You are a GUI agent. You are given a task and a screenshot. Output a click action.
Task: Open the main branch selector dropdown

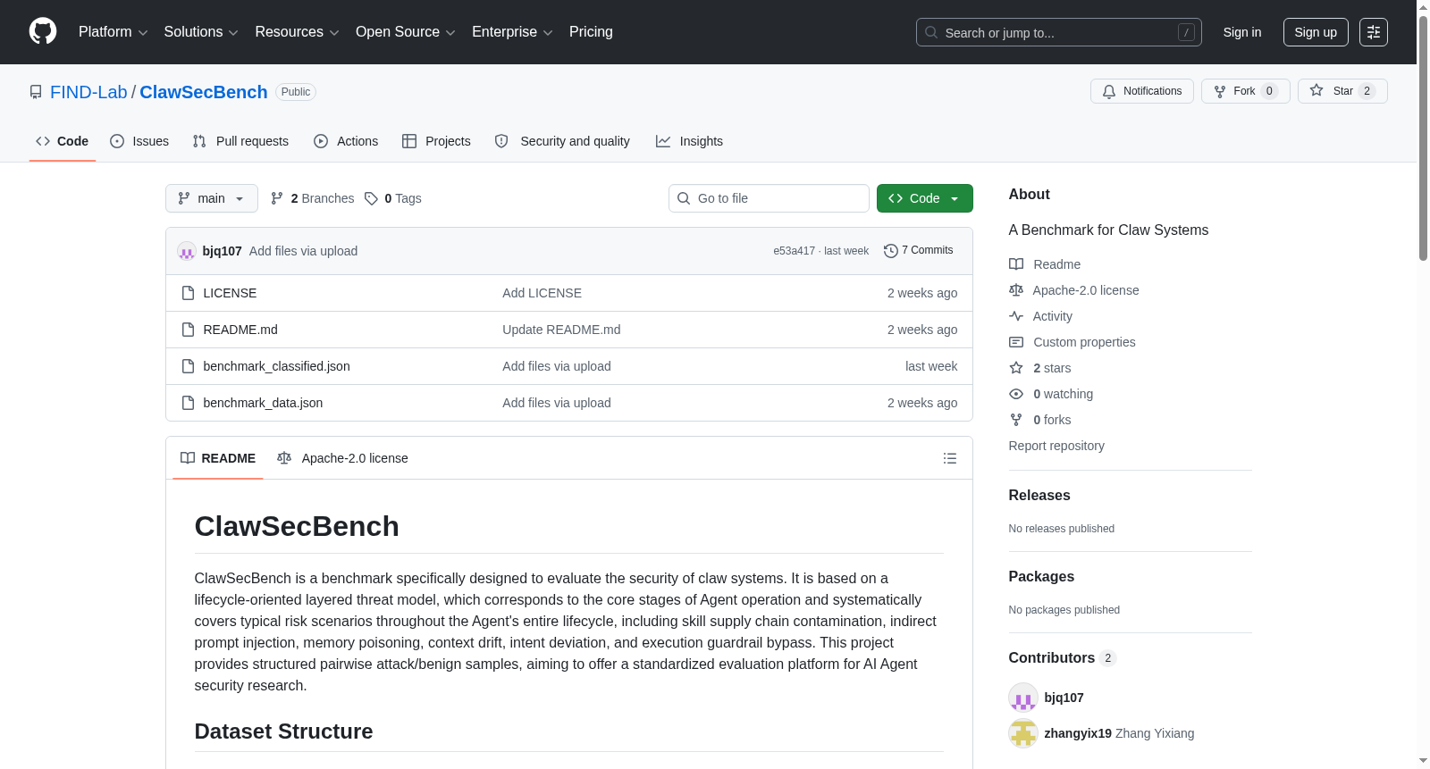pyautogui.click(x=212, y=198)
